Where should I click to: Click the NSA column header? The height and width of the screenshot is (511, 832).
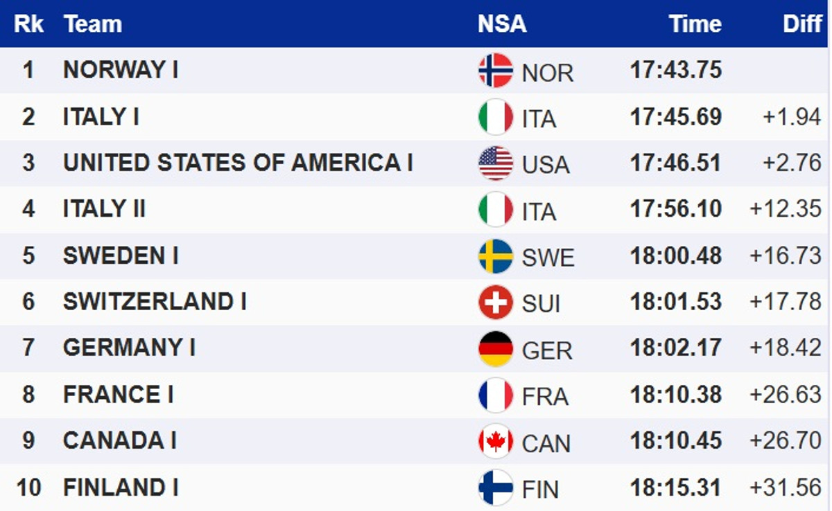tap(502, 24)
